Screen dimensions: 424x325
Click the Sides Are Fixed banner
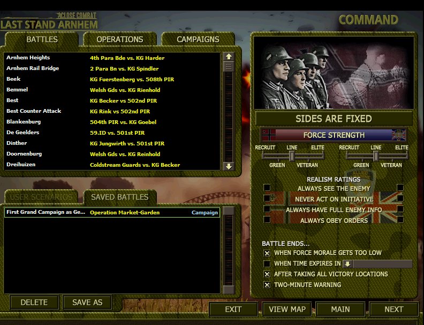click(x=334, y=119)
